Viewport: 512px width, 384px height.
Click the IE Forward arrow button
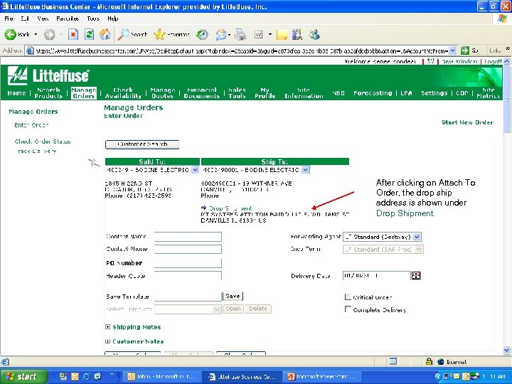[50, 34]
